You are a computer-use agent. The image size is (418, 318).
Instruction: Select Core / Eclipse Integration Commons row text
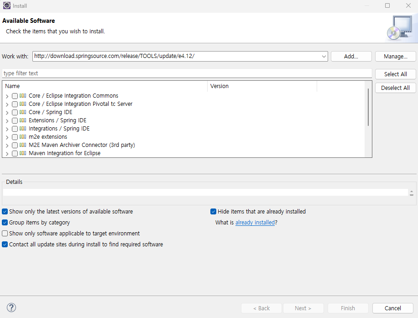73,96
